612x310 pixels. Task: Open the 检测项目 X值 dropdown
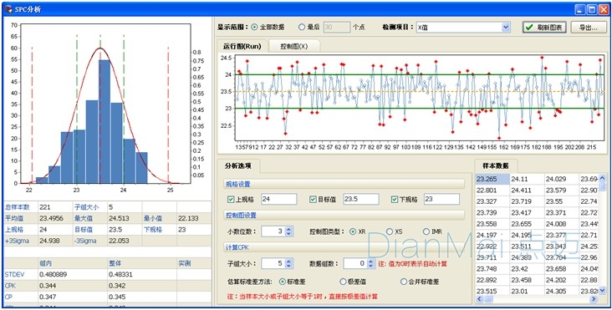point(506,28)
